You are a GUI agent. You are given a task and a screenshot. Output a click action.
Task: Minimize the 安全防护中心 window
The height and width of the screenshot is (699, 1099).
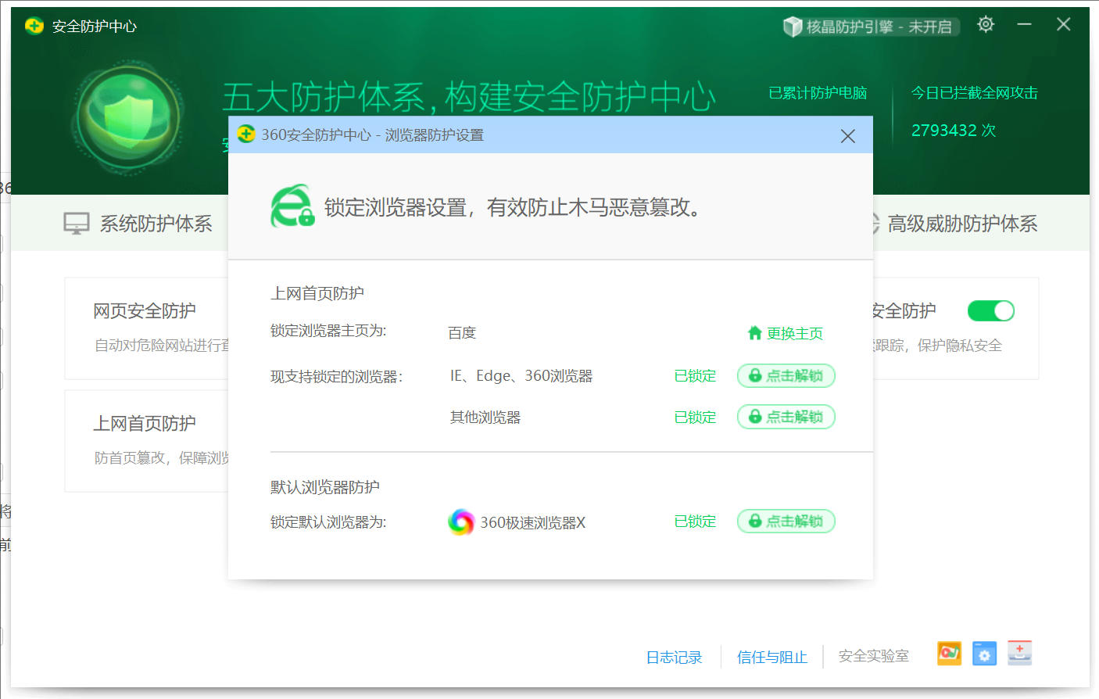[1024, 24]
